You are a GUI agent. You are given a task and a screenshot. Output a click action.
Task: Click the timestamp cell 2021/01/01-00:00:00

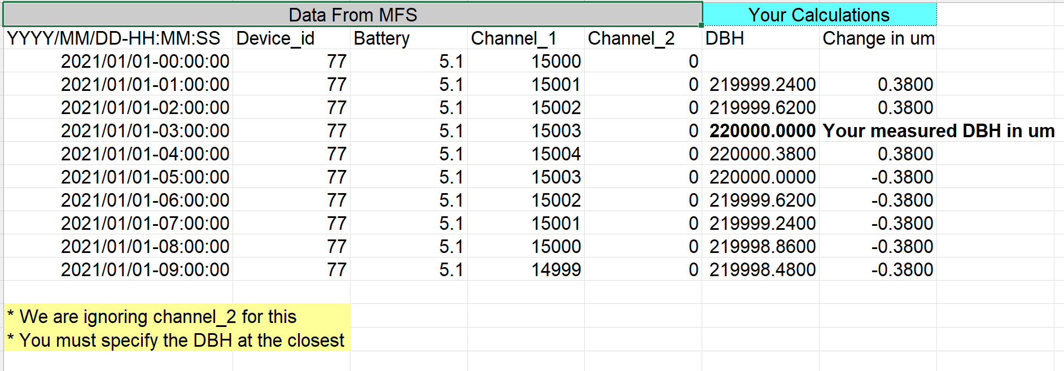pos(145,62)
